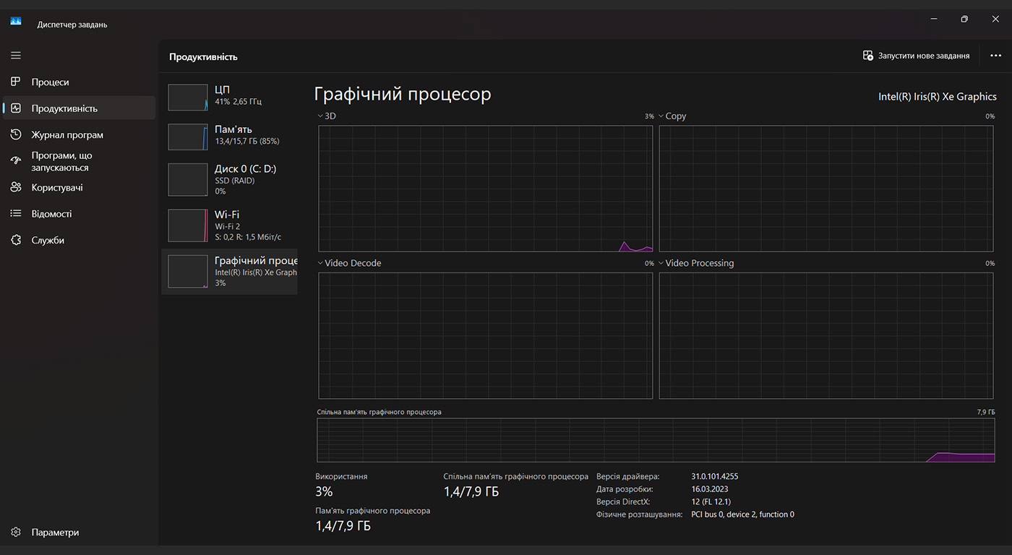Open the Copy graph engine dropdown

tap(672, 116)
